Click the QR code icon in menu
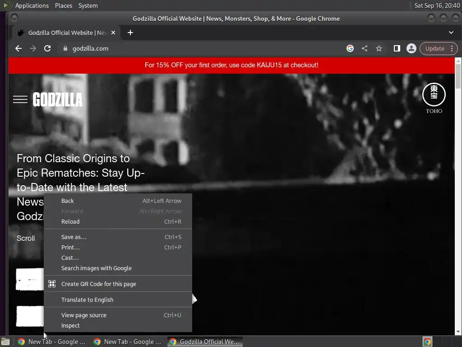This screenshot has width=462, height=347. click(52, 284)
